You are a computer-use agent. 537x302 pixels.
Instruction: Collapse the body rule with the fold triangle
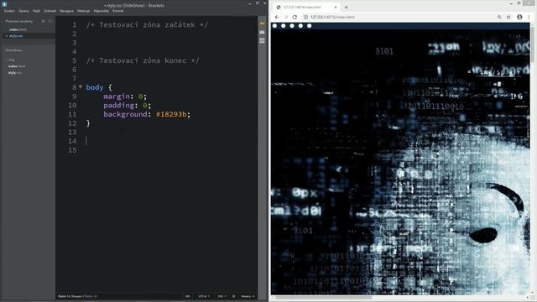coord(81,87)
